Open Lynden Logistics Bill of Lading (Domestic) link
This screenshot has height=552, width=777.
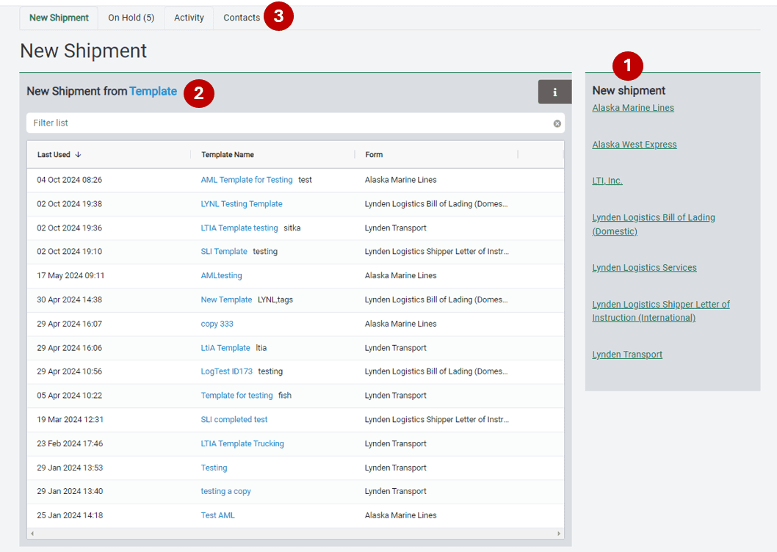point(654,224)
